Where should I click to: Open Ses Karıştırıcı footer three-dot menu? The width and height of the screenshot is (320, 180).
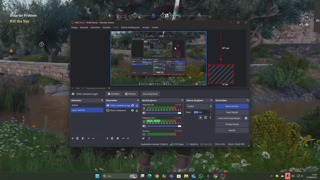point(149,138)
